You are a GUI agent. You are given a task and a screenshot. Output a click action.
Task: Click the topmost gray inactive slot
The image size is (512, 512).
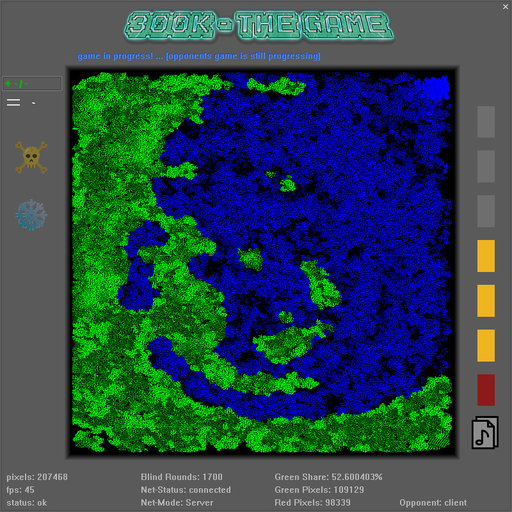pyautogui.click(x=485, y=122)
